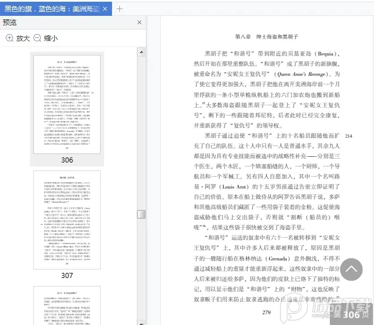The width and height of the screenshot is (374, 325).
Task: Open a new tab with the plus icon
Action: [119, 9]
